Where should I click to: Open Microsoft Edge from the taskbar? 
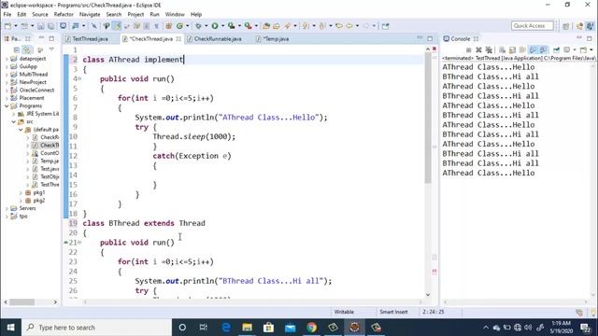click(226, 328)
